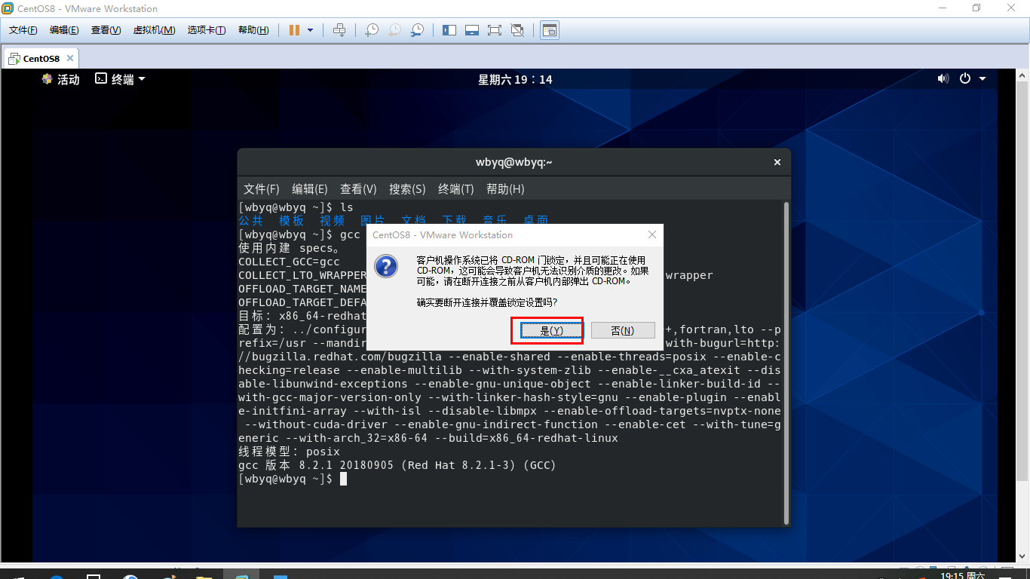The width and height of the screenshot is (1030, 579).
Task: Select the CentOS8 virtual machine tab
Action: pos(41,58)
